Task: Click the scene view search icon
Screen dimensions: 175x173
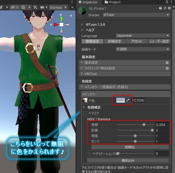Action: [x=73, y=7]
